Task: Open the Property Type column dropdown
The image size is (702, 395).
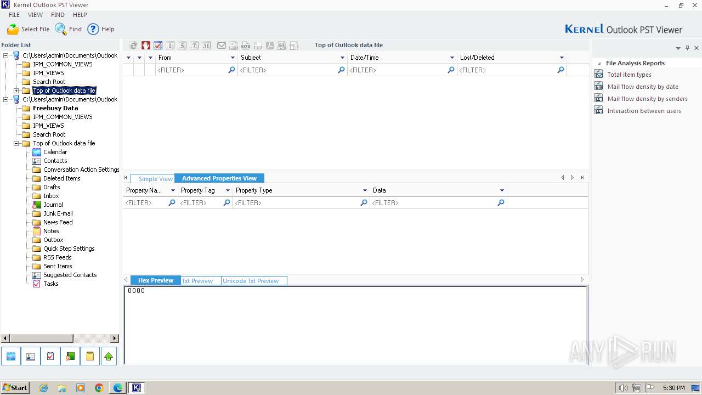Action: coord(365,190)
